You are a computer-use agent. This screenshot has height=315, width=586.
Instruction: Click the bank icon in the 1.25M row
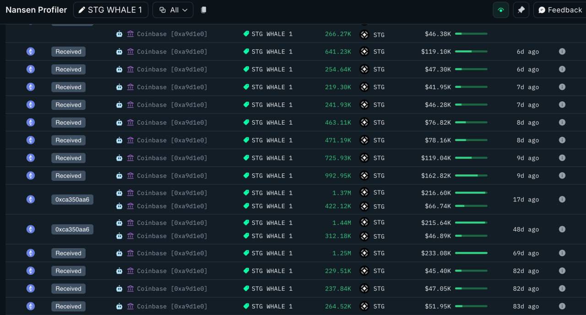(130, 253)
